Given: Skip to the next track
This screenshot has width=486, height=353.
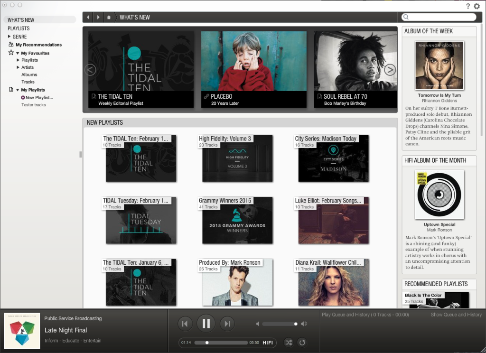Looking at the screenshot, I should pyautogui.click(x=227, y=324).
